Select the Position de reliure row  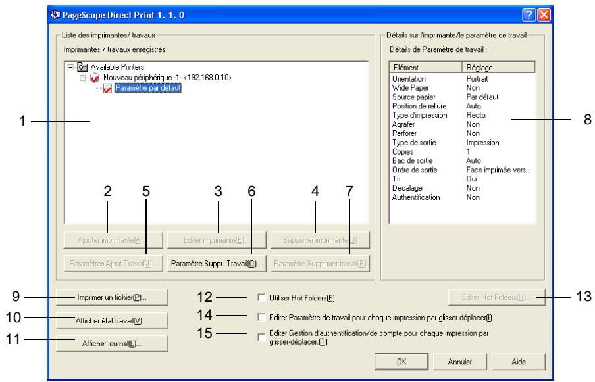coord(462,106)
